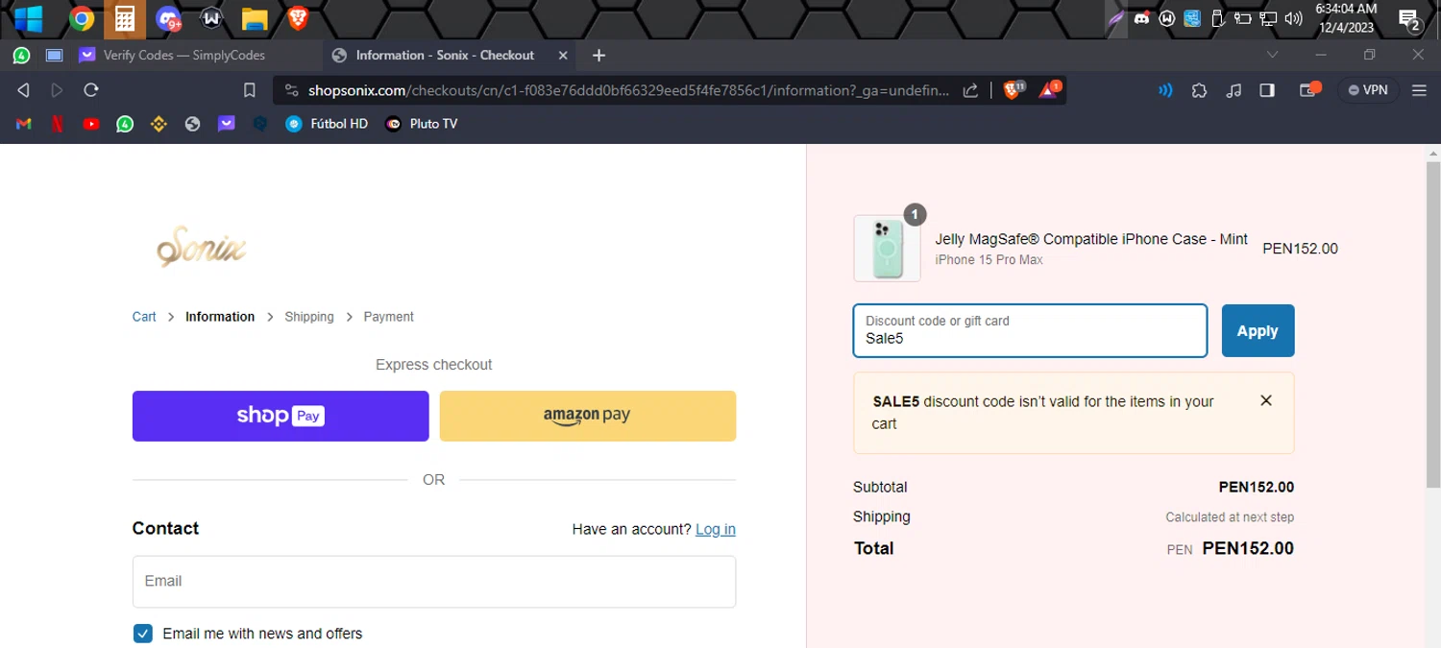Open a new browser tab
Image resolution: width=1441 pixels, height=648 pixels.
[598, 56]
